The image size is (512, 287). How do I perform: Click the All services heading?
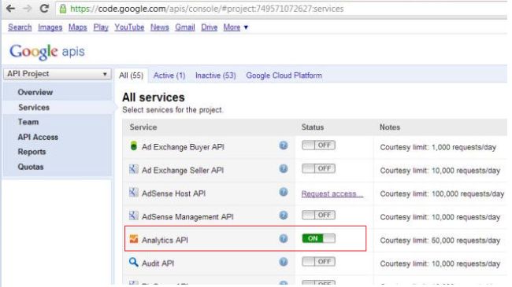154,98
